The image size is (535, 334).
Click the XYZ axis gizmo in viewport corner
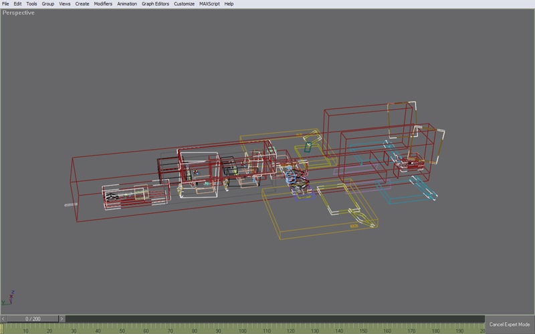[x=9, y=297]
